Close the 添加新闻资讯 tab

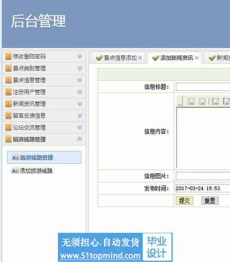coord(197,58)
